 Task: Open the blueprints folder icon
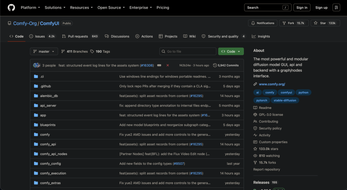(36, 125)
